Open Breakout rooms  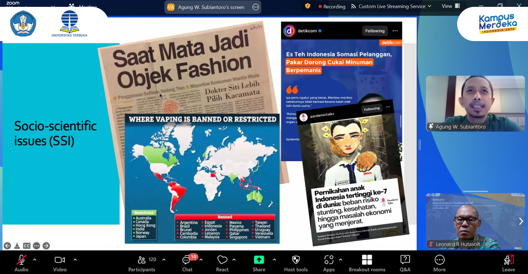(x=366, y=262)
